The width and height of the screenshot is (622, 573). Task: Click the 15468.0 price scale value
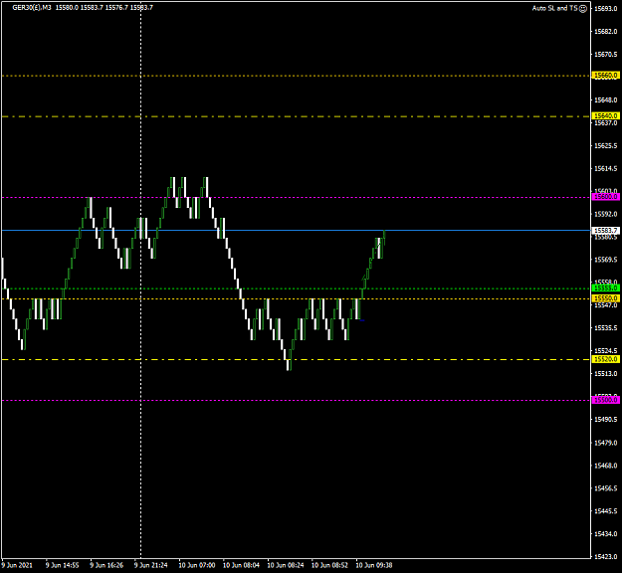click(606, 466)
